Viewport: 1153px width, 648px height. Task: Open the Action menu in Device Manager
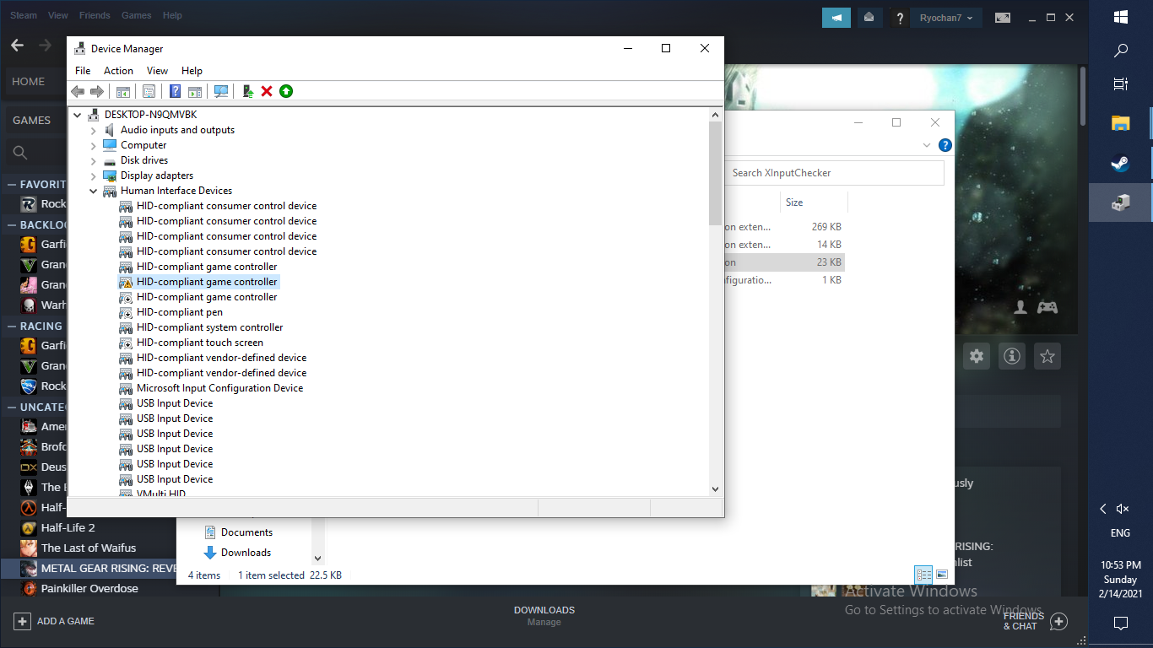click(x=118, y=70)
